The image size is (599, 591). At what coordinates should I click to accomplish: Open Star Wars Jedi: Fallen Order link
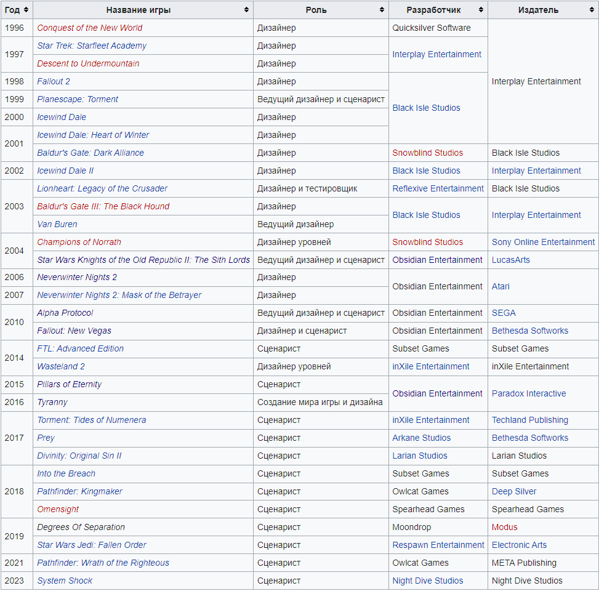coord(92,545)
